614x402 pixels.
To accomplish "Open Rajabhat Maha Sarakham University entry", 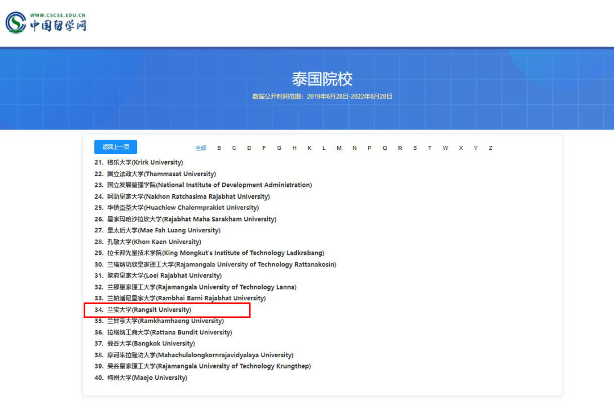I will (185, 219).
